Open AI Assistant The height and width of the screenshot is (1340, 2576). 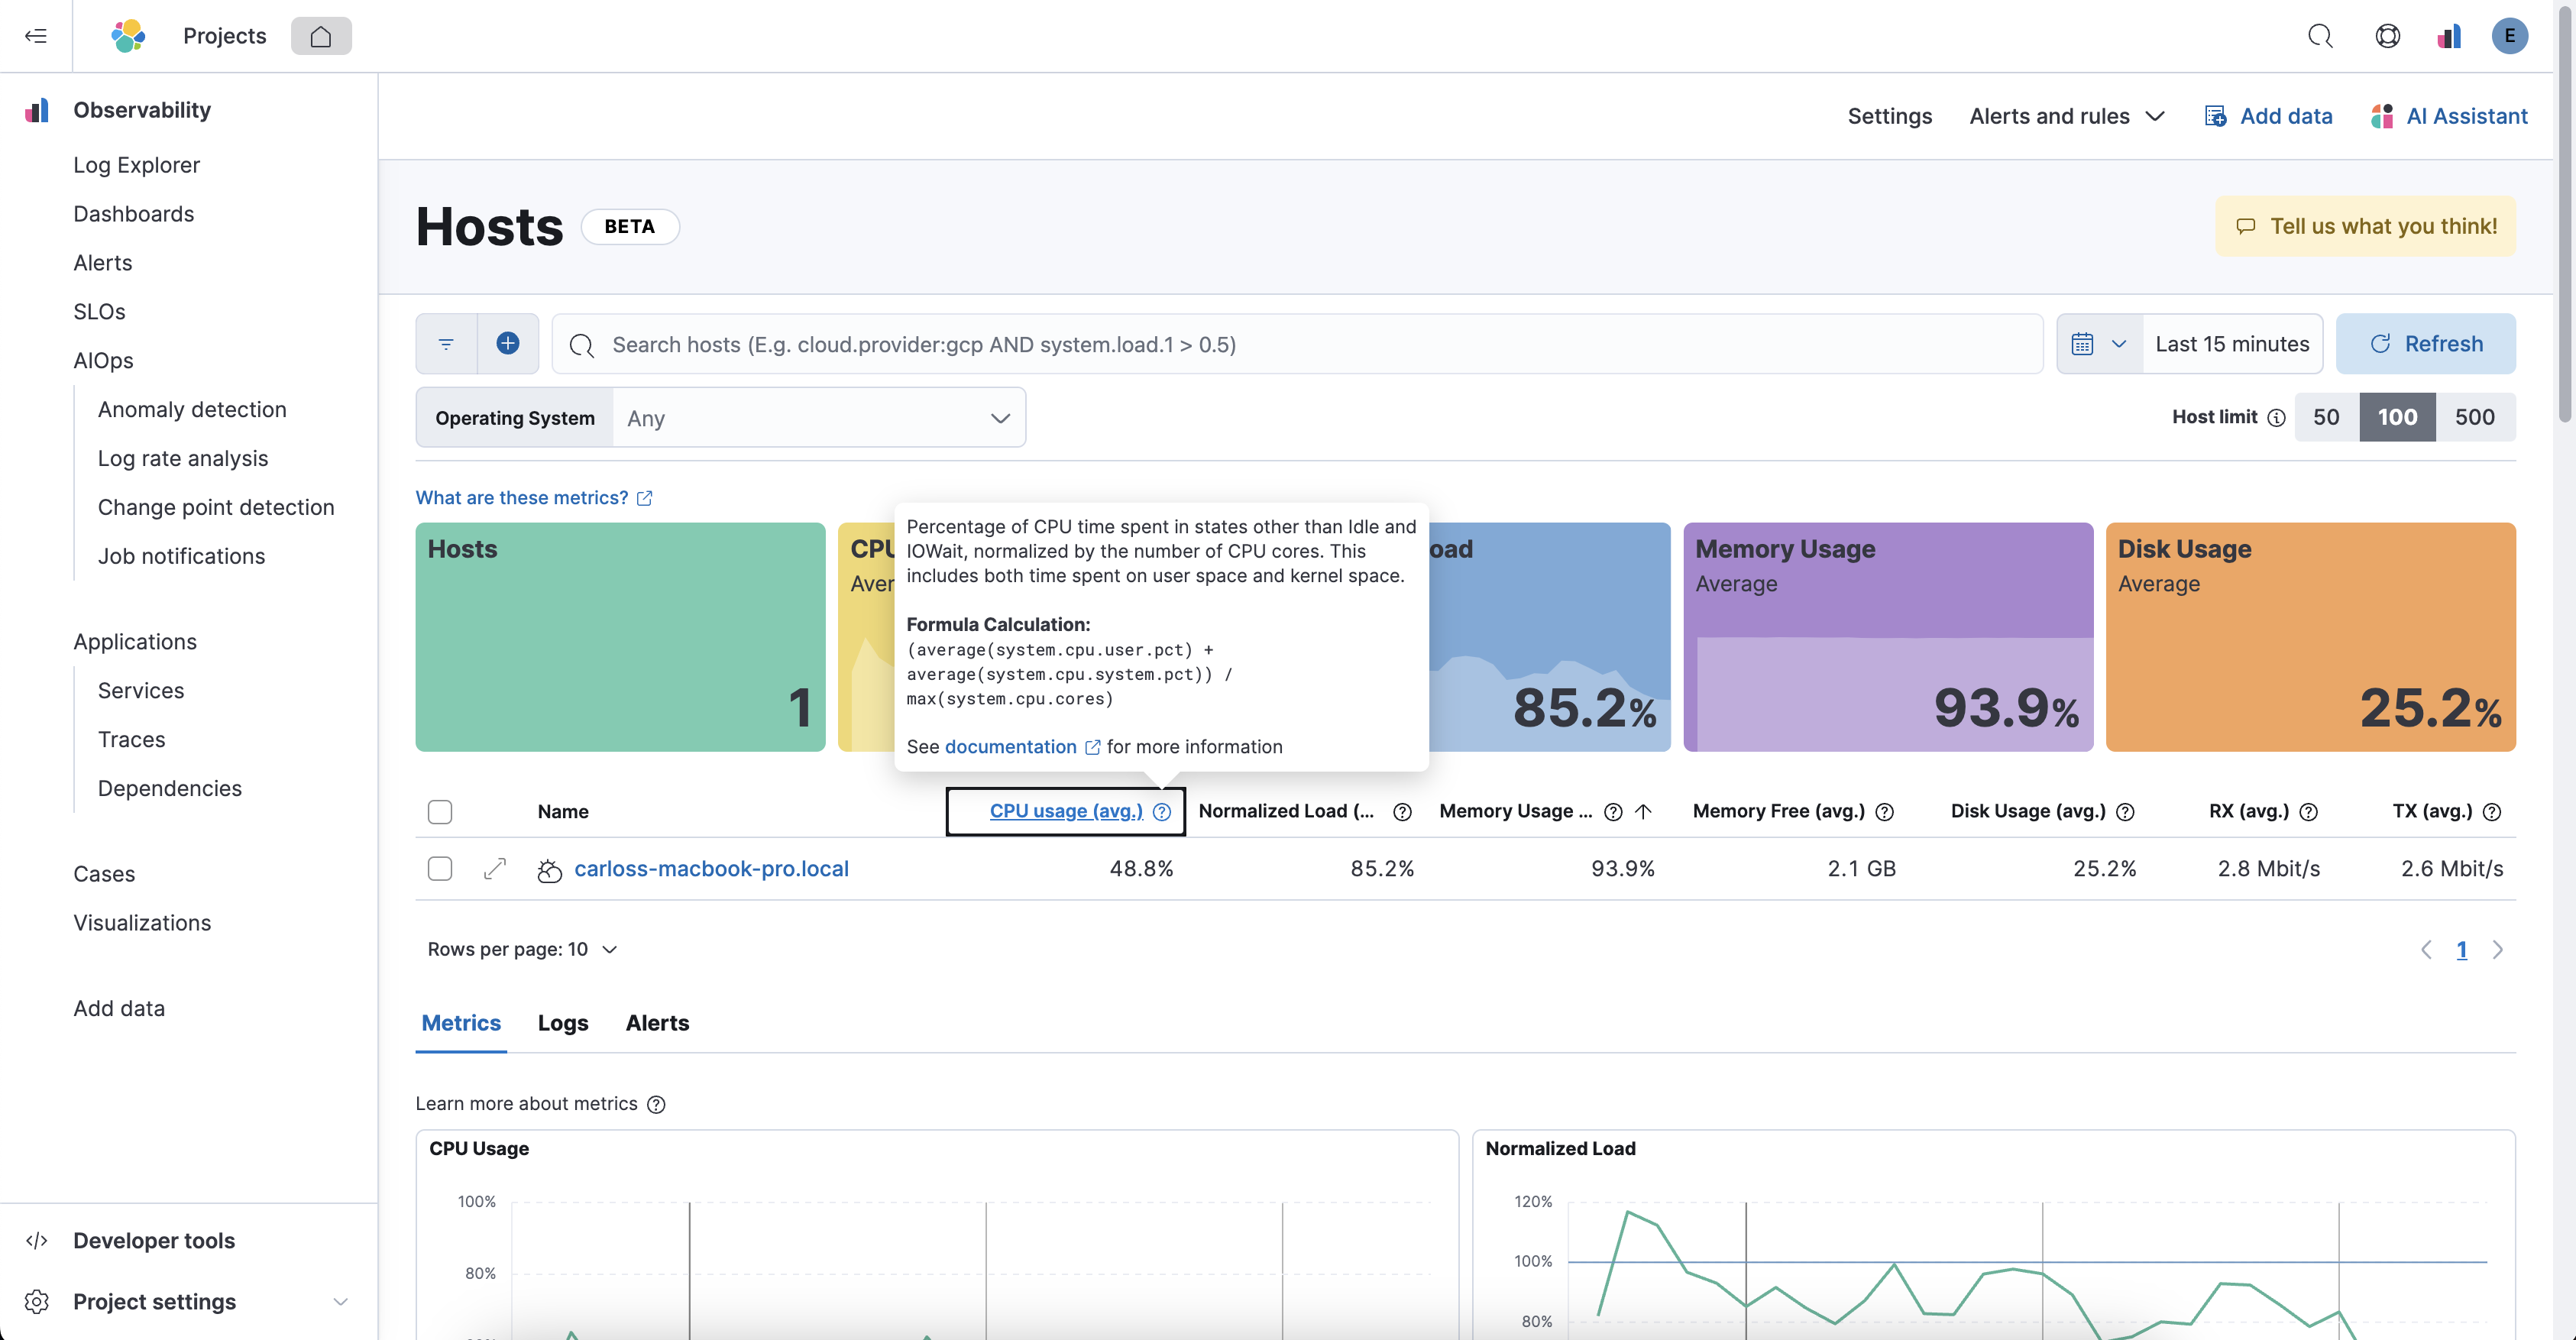tap(2449, 116)
